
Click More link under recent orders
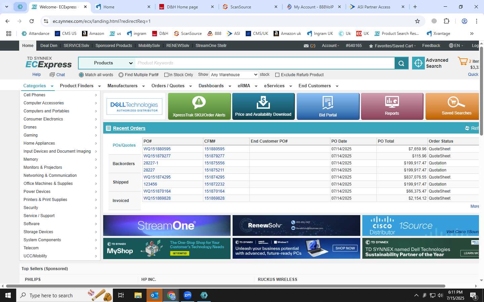(475, 206)
